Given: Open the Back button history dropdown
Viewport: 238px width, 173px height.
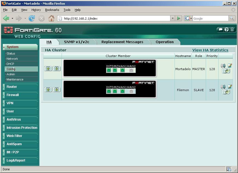Looking at the screenshot, I should point(12,19).
